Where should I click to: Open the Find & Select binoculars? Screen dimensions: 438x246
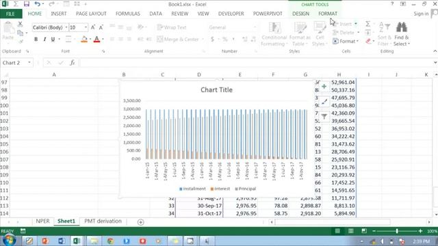click(402, 34)
